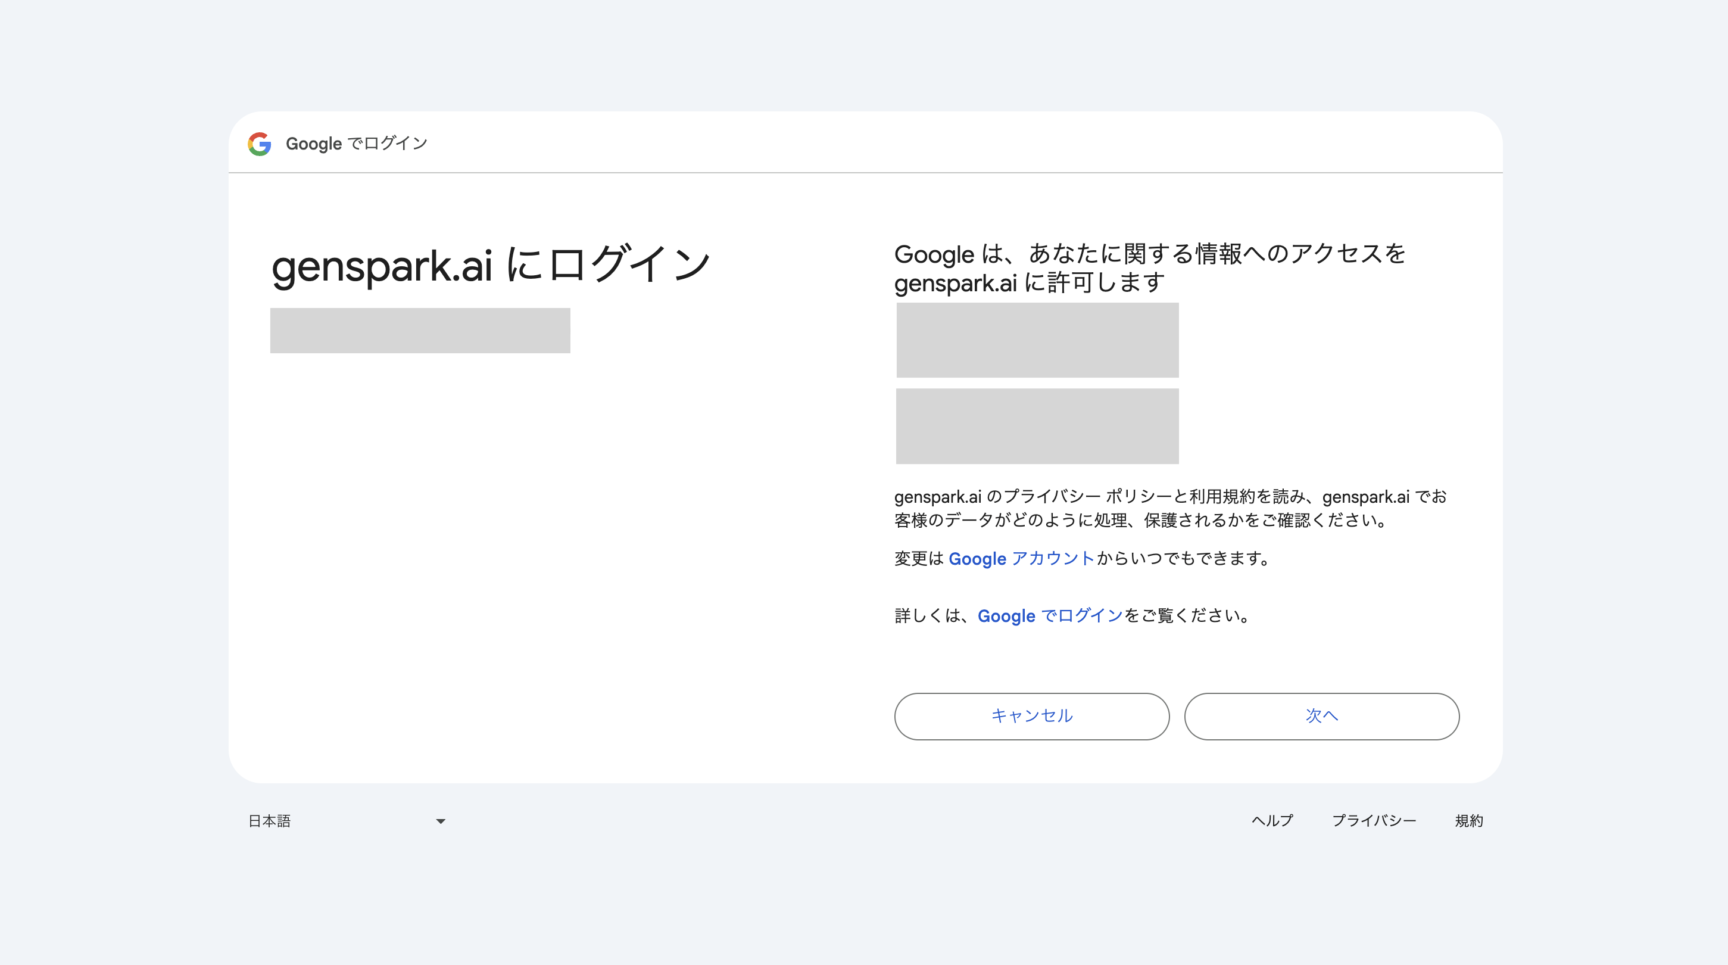Open プライバシー from the footer

coord(1375,821)
